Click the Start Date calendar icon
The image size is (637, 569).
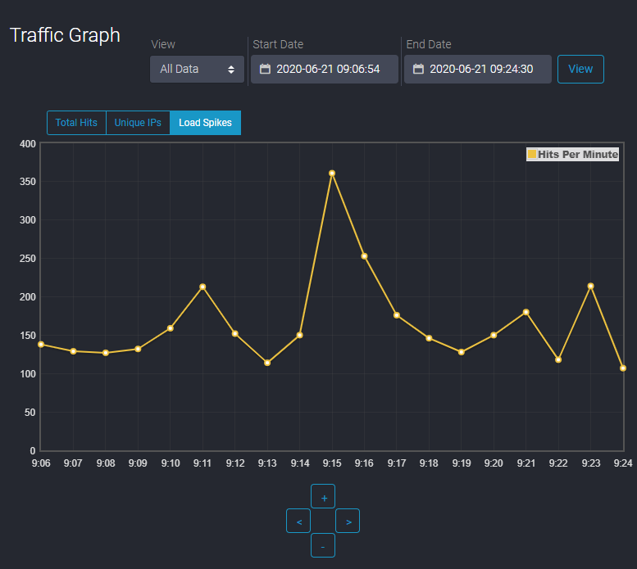click(x=265, y=70)
